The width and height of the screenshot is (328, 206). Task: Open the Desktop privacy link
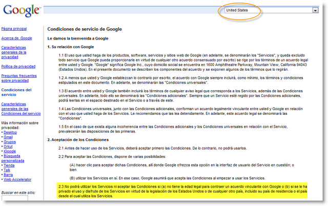point(10,132)
